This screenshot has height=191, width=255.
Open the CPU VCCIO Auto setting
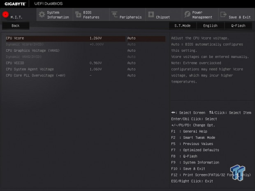pyautogui.click(x=131, y=63)
